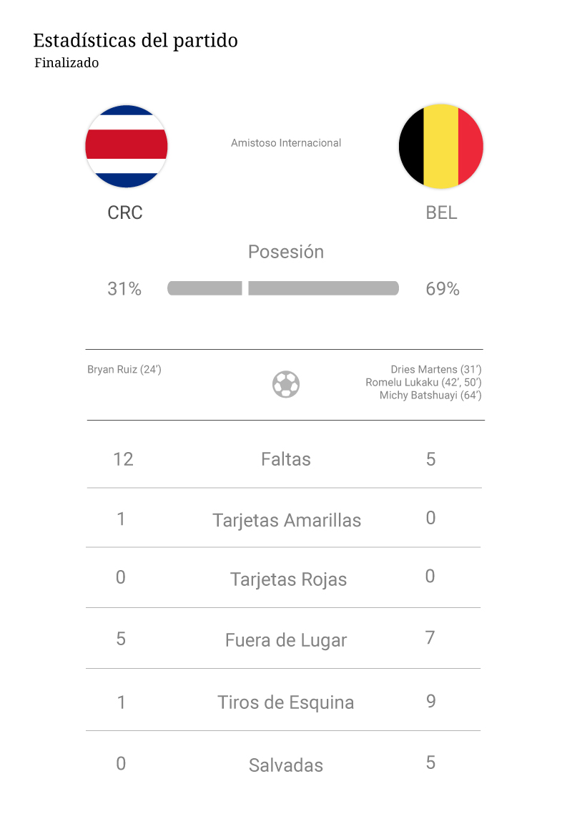
Task: Click the possession progress bar
Action: coord(283,288)
